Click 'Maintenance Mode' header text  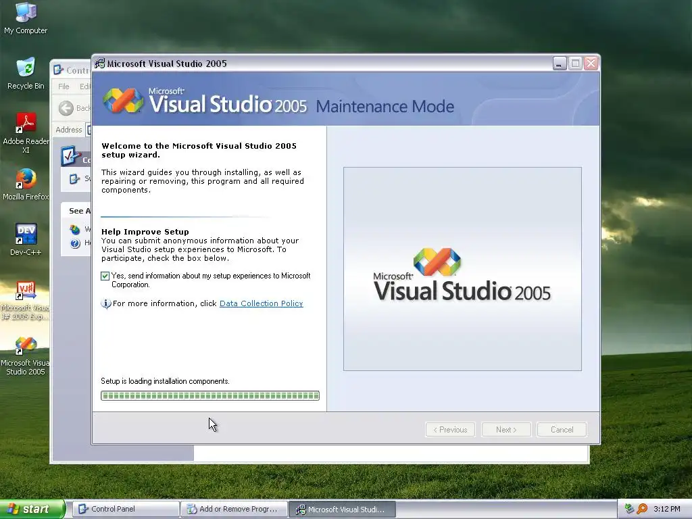click(x=385, y=106)
